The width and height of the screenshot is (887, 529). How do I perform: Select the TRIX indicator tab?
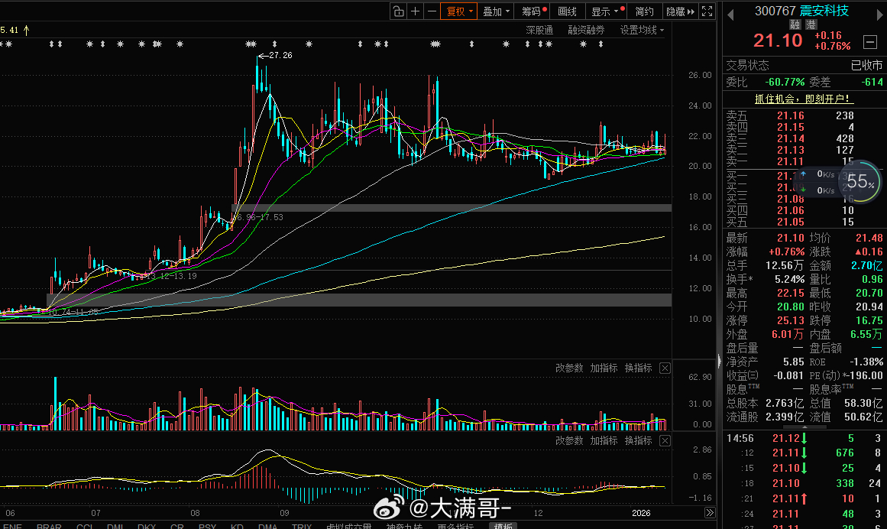[302, 526]
